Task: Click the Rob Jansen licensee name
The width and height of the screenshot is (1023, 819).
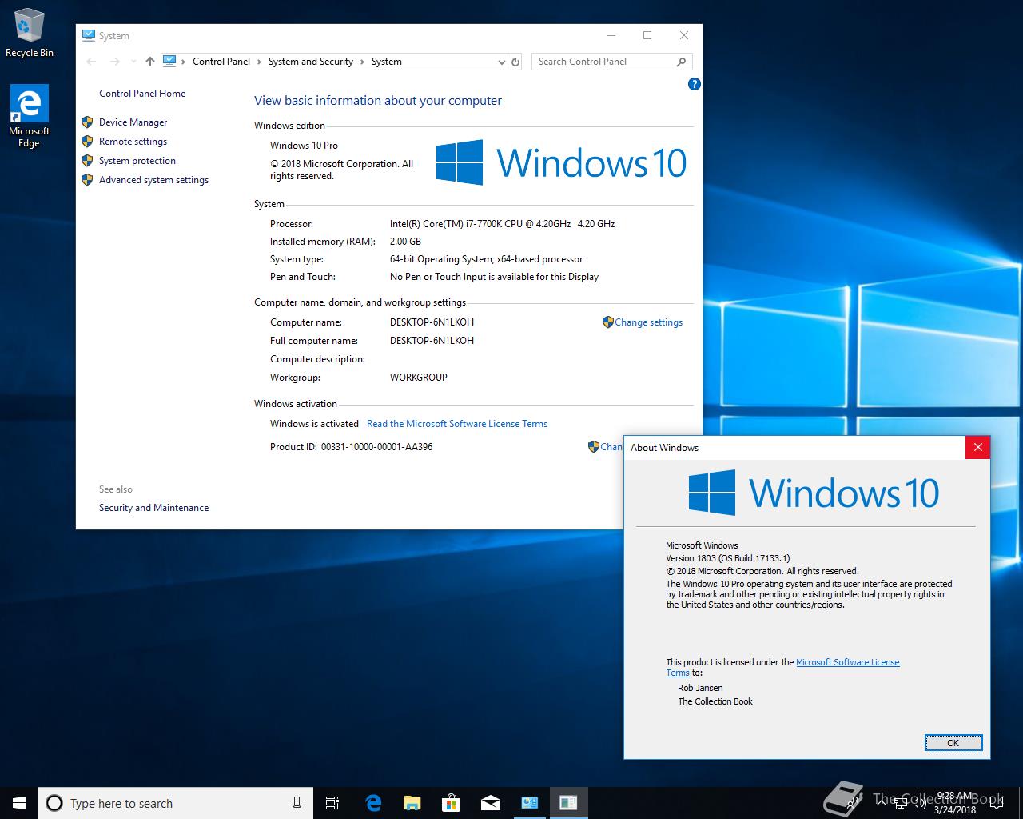Action: pyautogui.click(x=700, y=688)
